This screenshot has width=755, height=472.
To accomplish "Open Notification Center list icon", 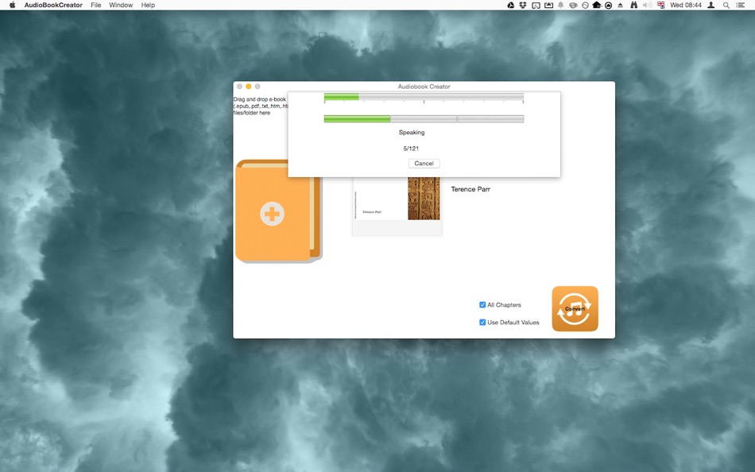I will click(x=741, y=5).
